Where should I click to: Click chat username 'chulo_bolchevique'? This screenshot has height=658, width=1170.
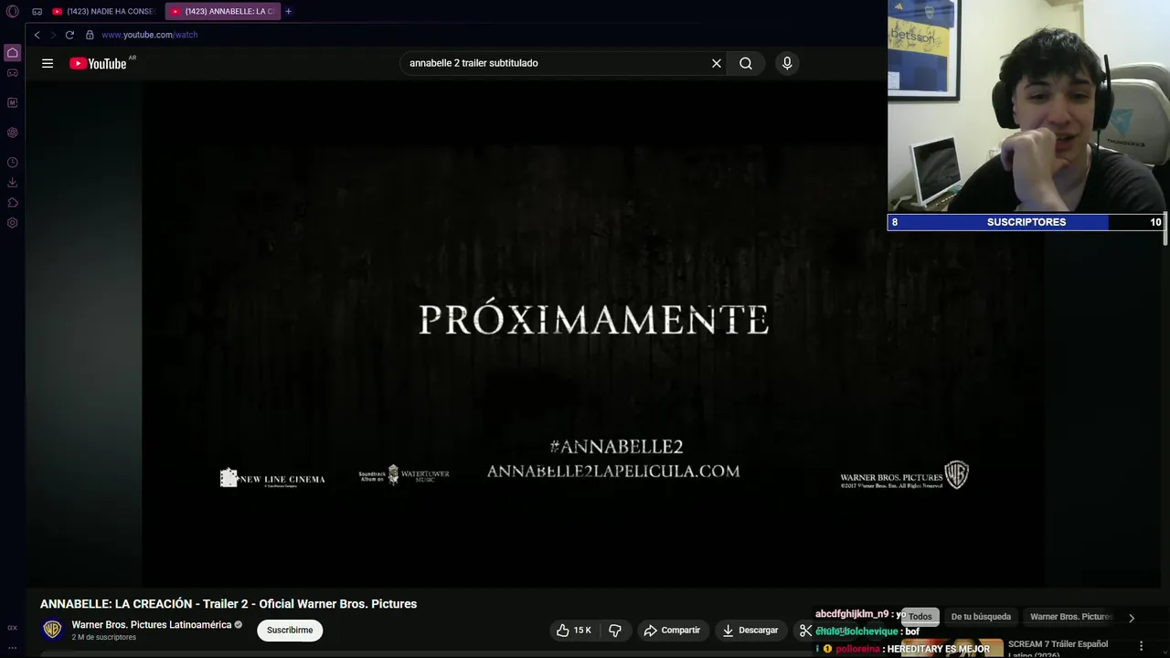[x=856, y=631]
